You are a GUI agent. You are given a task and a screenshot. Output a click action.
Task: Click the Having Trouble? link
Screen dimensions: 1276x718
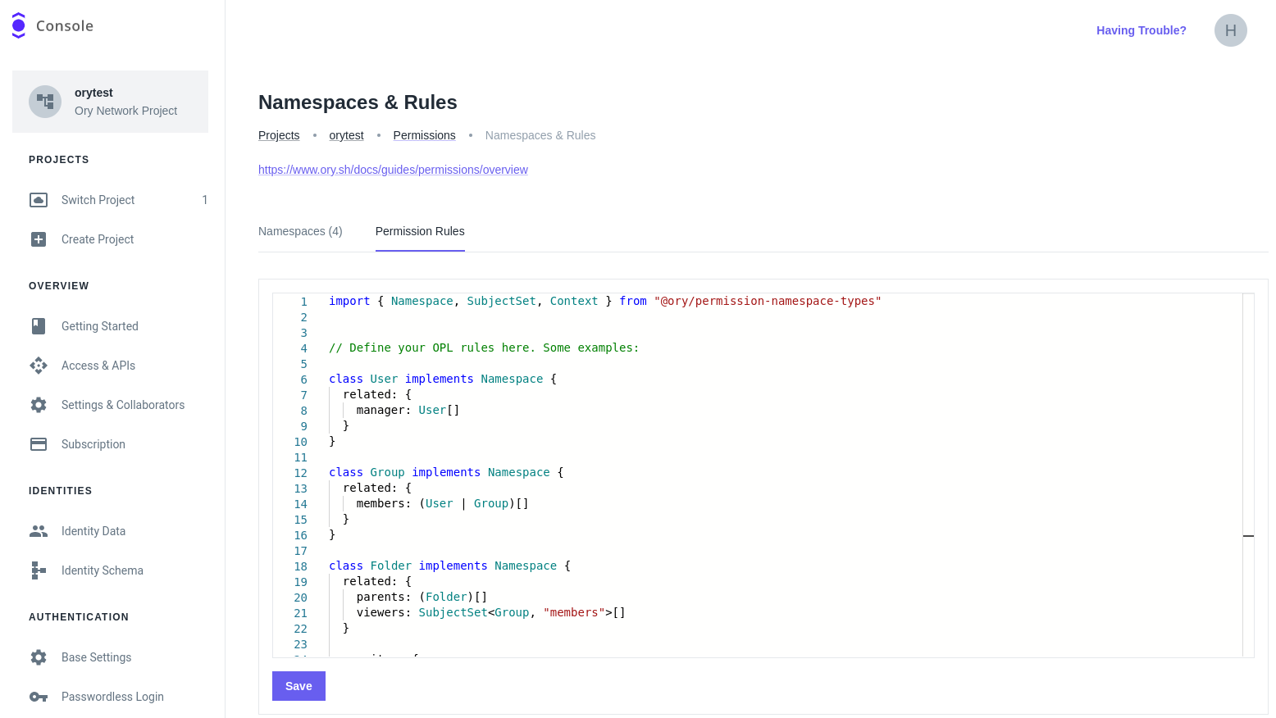[1141, 30]
